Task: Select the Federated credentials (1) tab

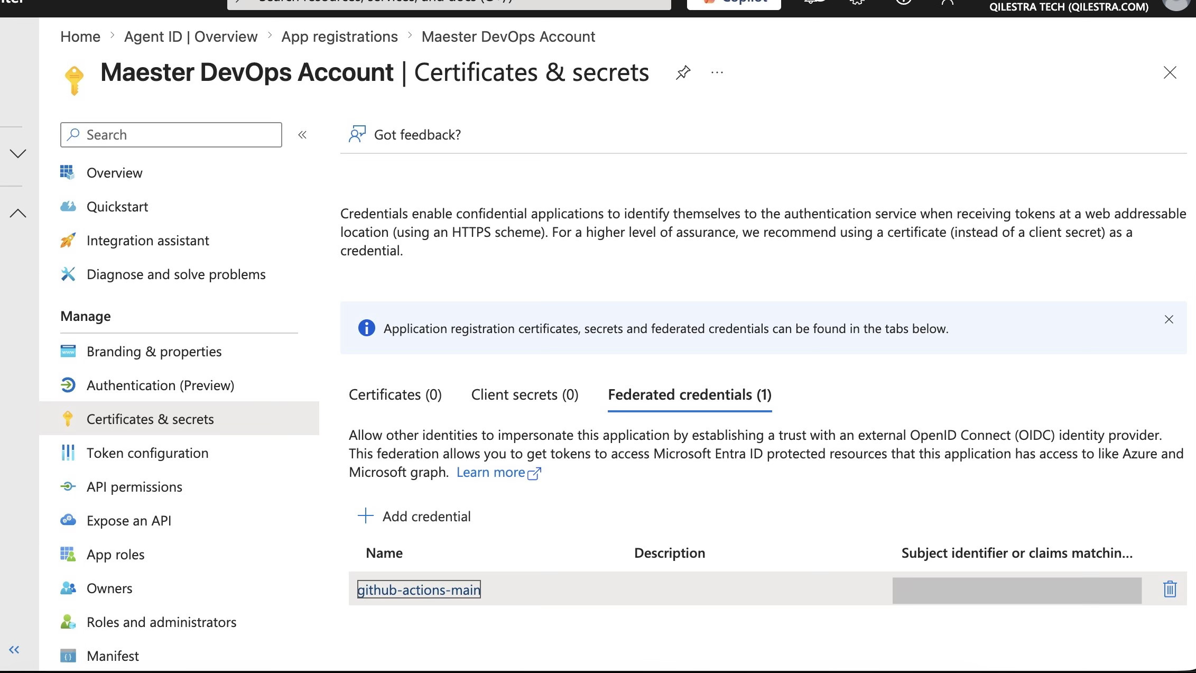Action: coord(690,395)
